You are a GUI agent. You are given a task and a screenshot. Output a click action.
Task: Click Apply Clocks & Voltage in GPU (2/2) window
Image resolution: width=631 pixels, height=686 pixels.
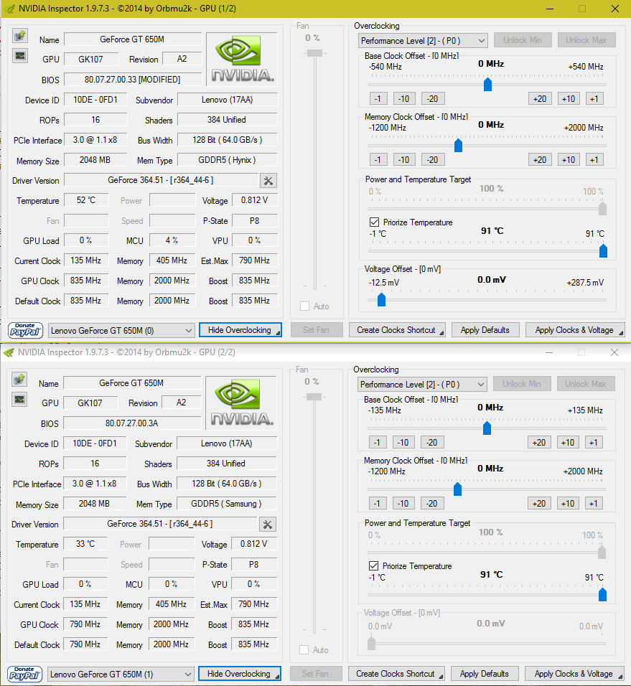(x=574, y=674)
